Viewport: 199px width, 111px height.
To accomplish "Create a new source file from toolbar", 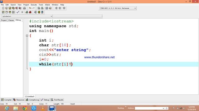I will 3,8.
